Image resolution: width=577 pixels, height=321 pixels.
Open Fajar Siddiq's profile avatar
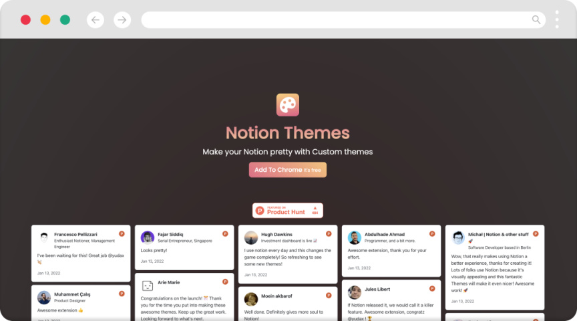click(148, 237)
